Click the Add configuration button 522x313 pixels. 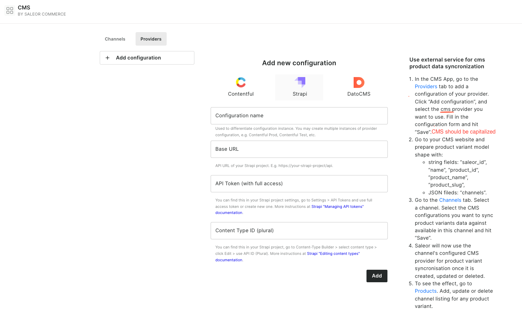[147, 58]
